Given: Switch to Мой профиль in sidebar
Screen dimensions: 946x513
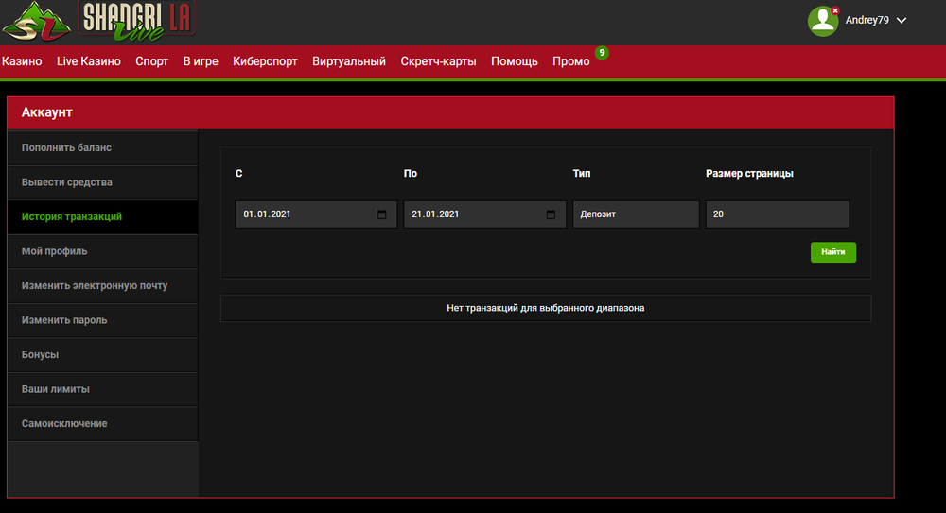Looking at the screenshot, I should 55,251.
